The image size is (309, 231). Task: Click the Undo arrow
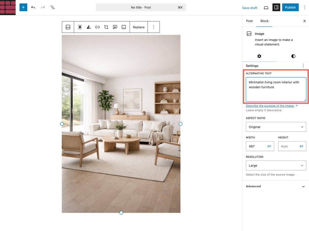tap(33, 7)
